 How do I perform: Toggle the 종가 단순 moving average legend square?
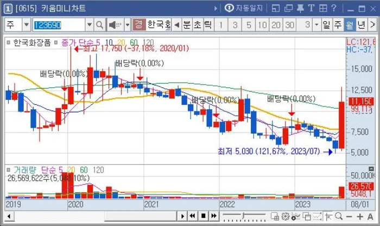click(56, 43)
